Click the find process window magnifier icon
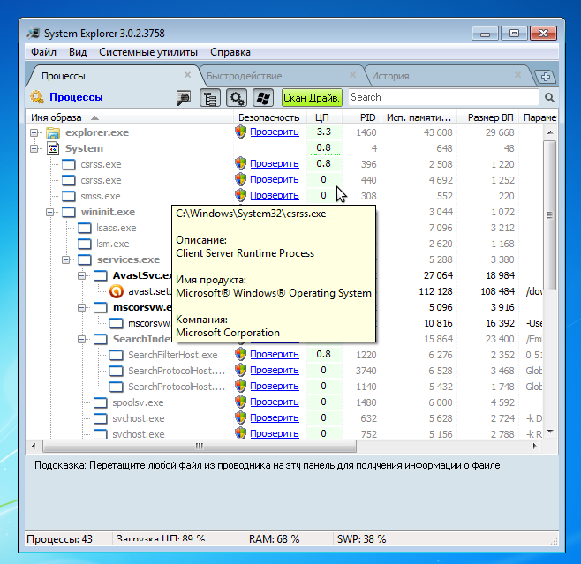 184,98
